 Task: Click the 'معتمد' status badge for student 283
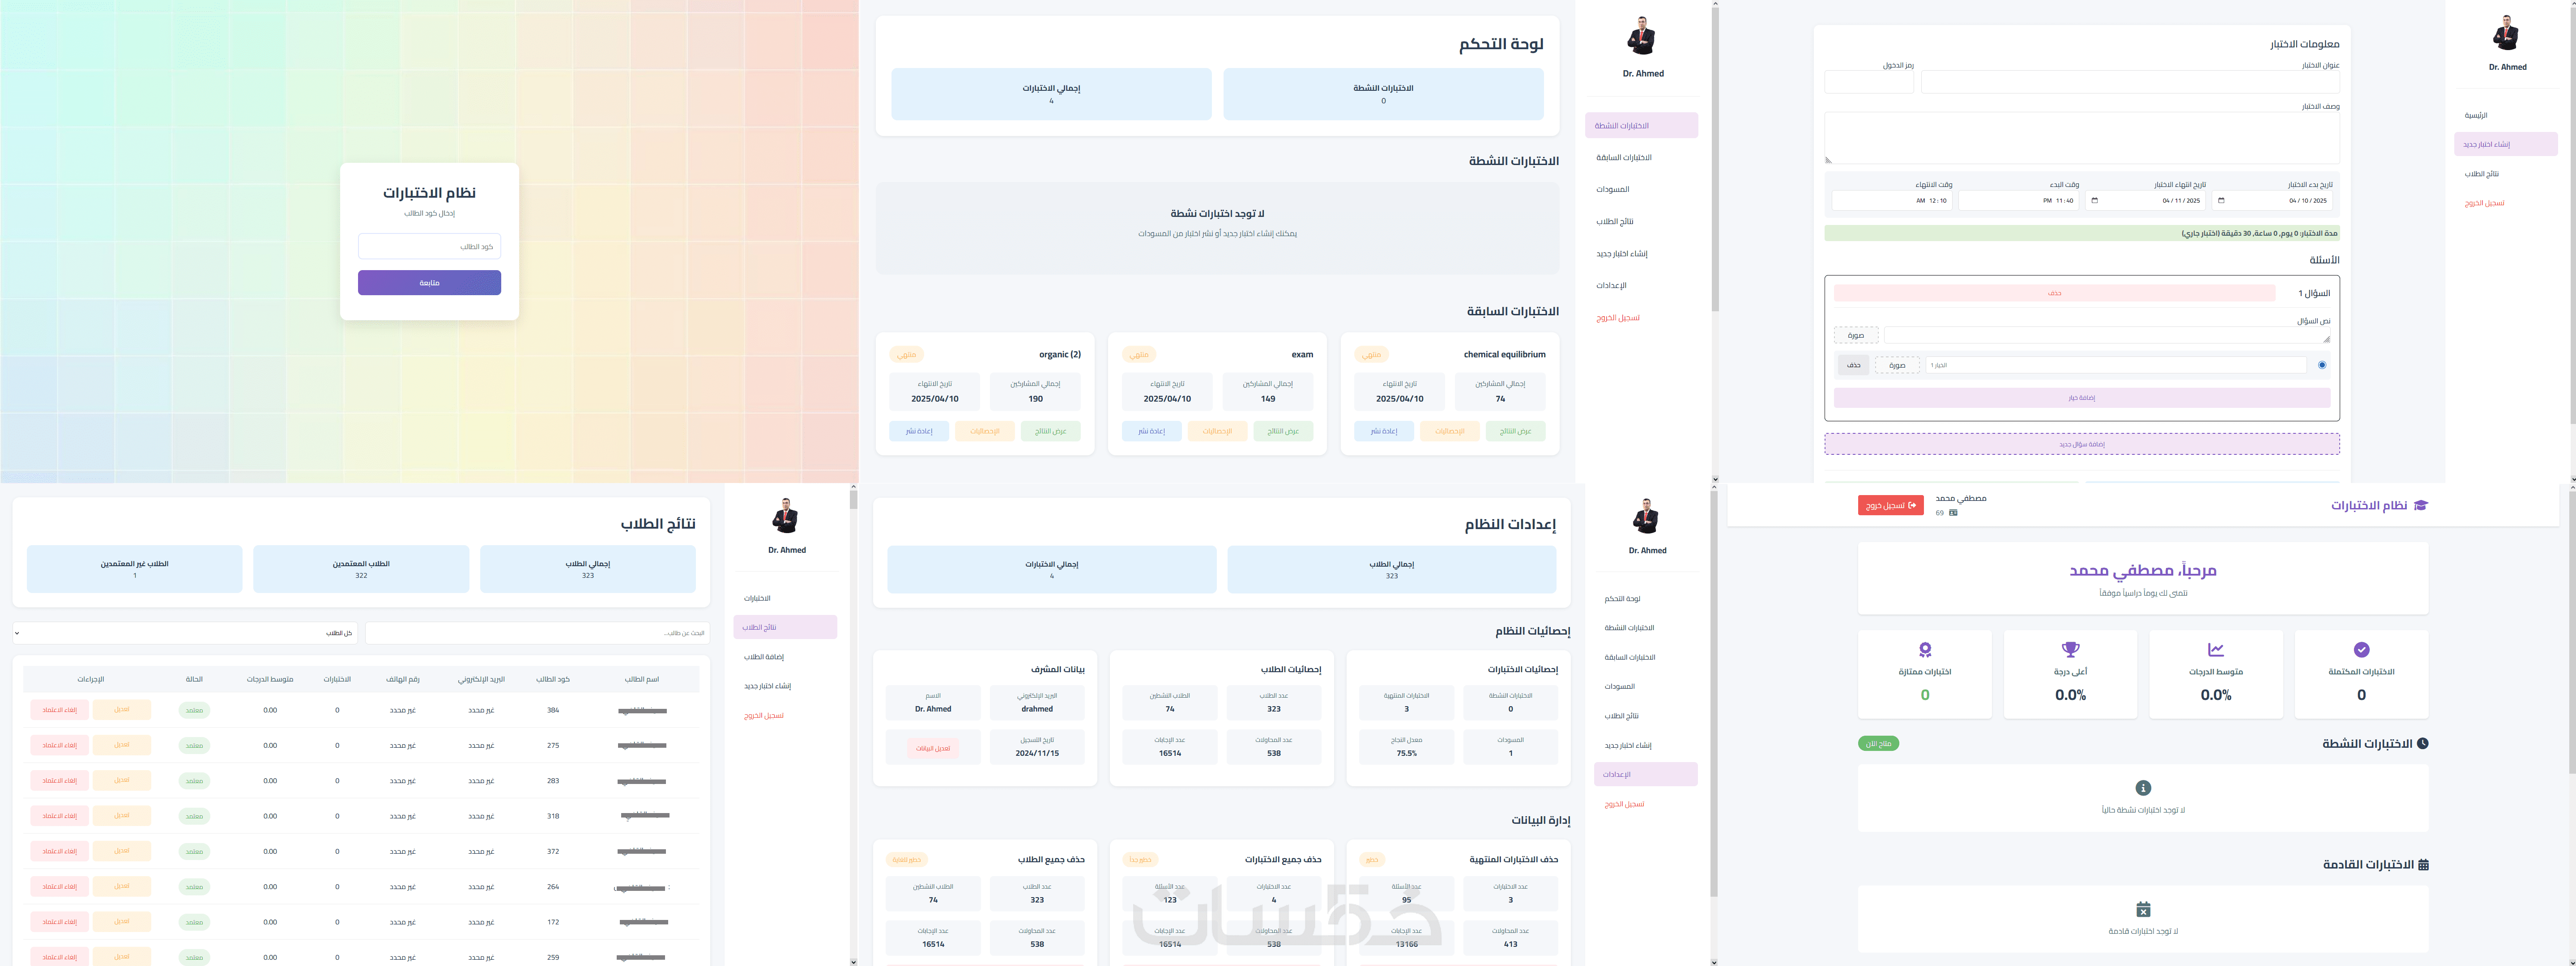pyautogui.click(x=194, y=781)
